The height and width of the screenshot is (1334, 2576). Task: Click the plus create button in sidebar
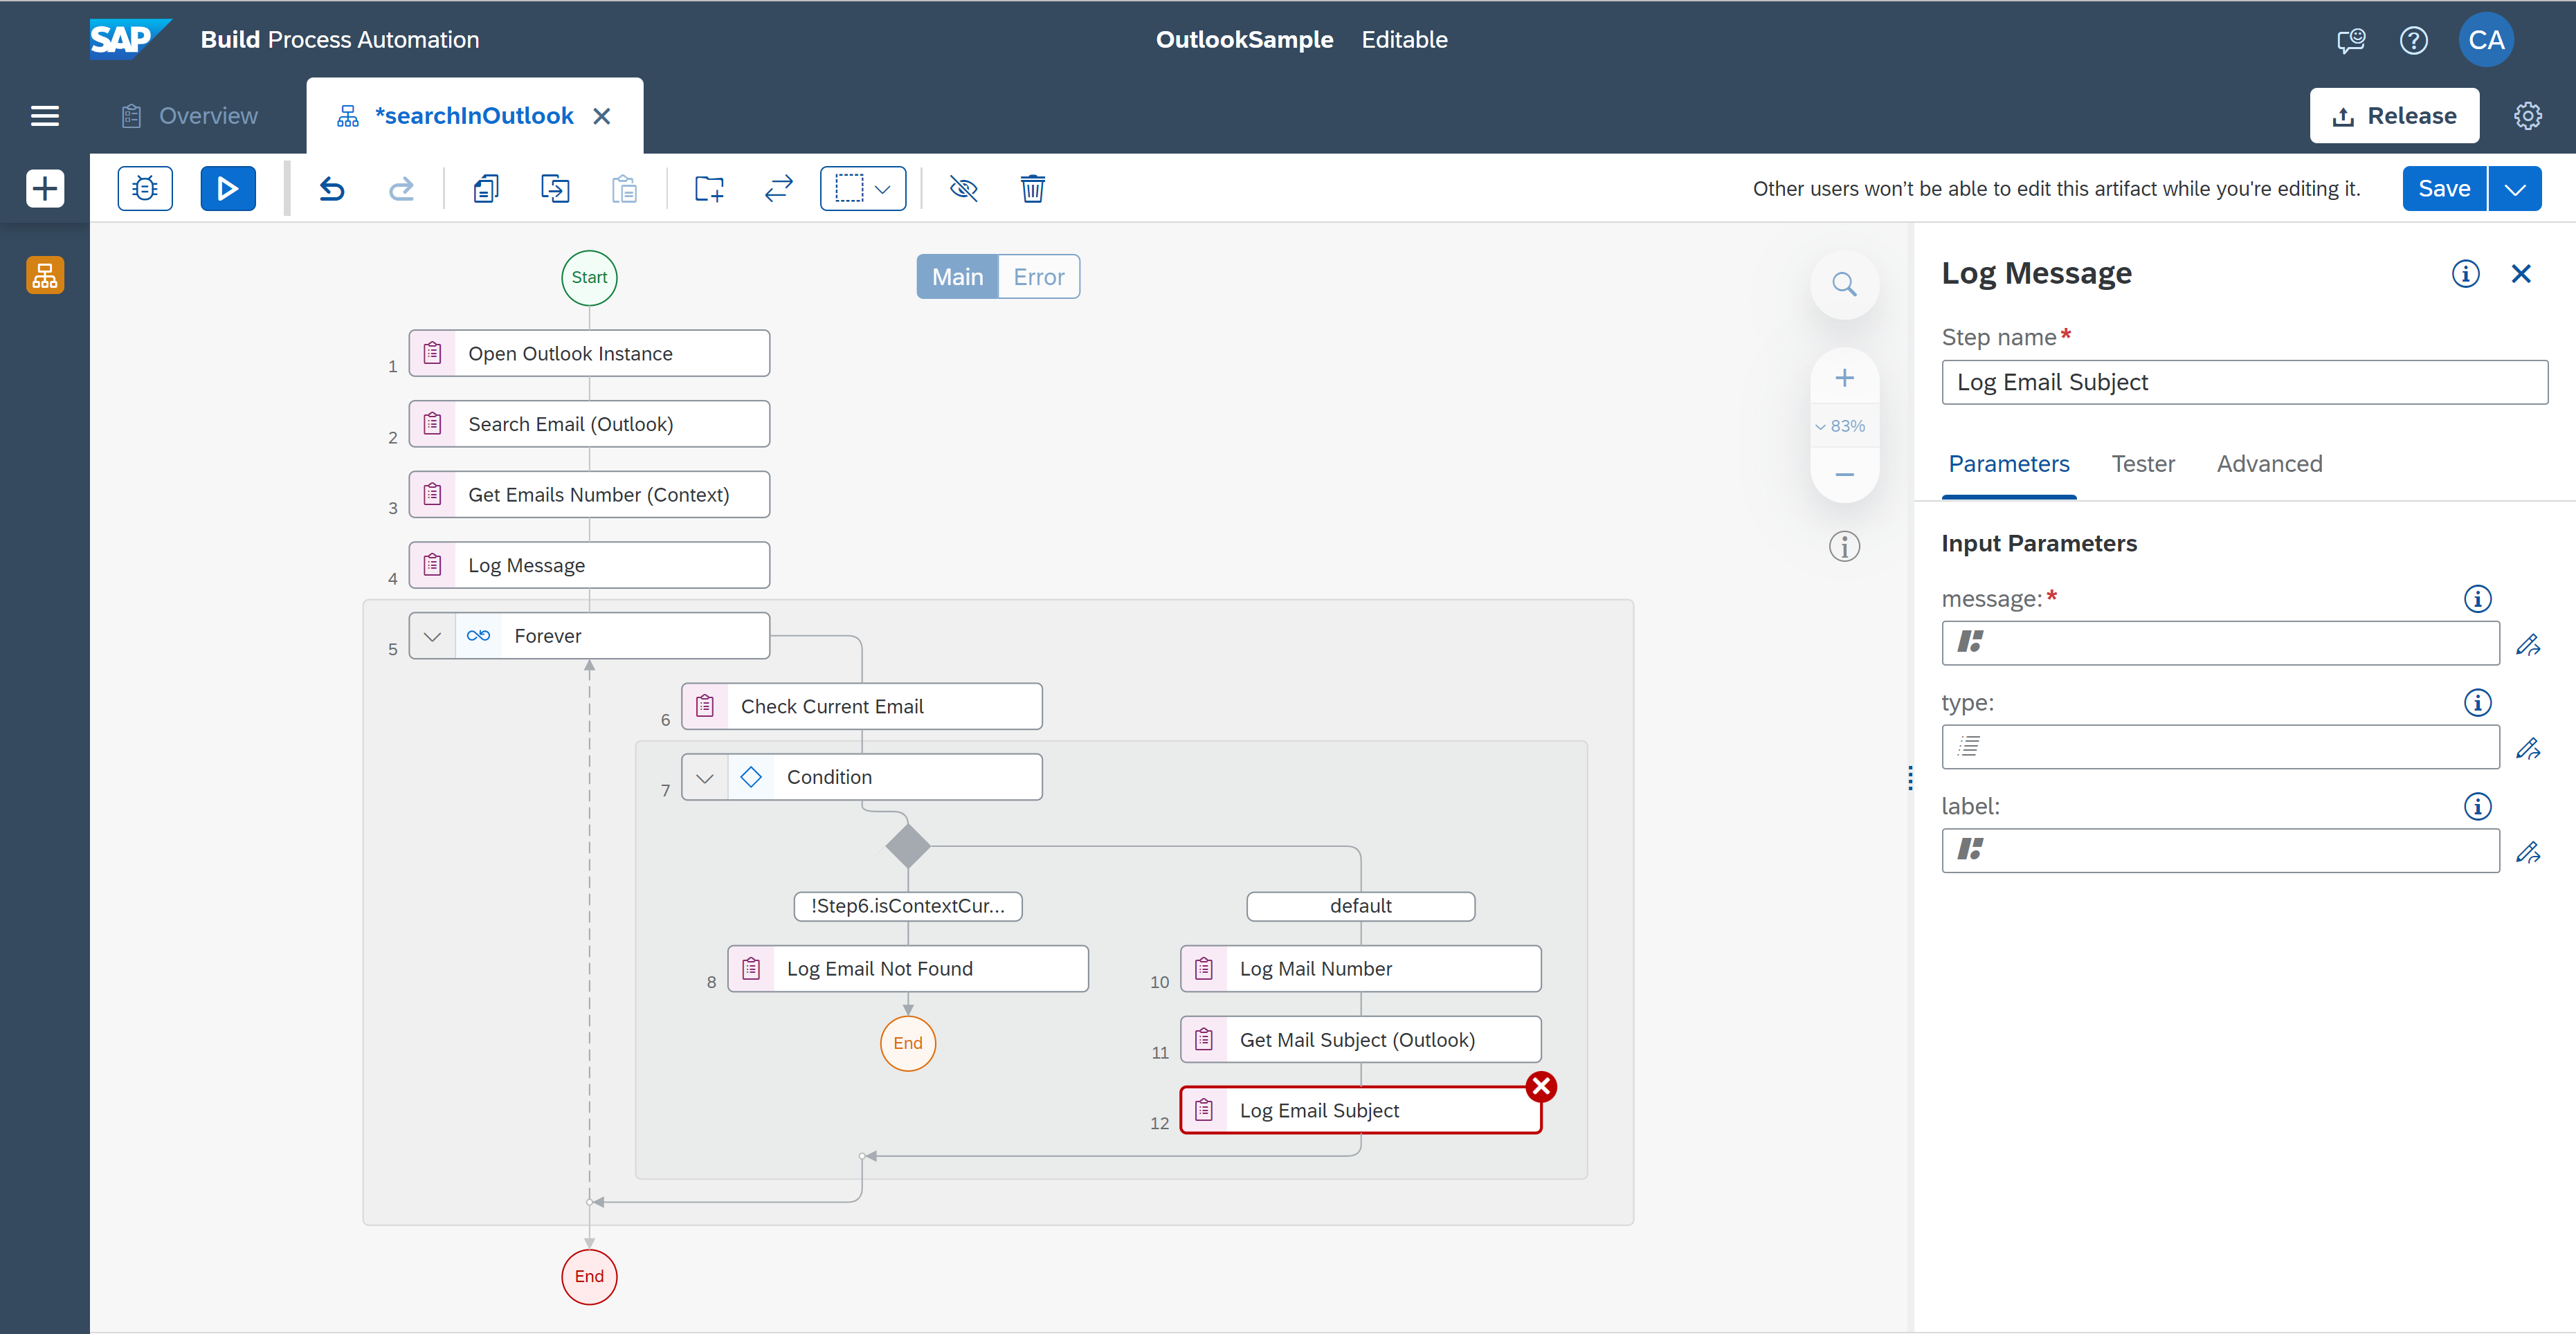tap(45, 189)
